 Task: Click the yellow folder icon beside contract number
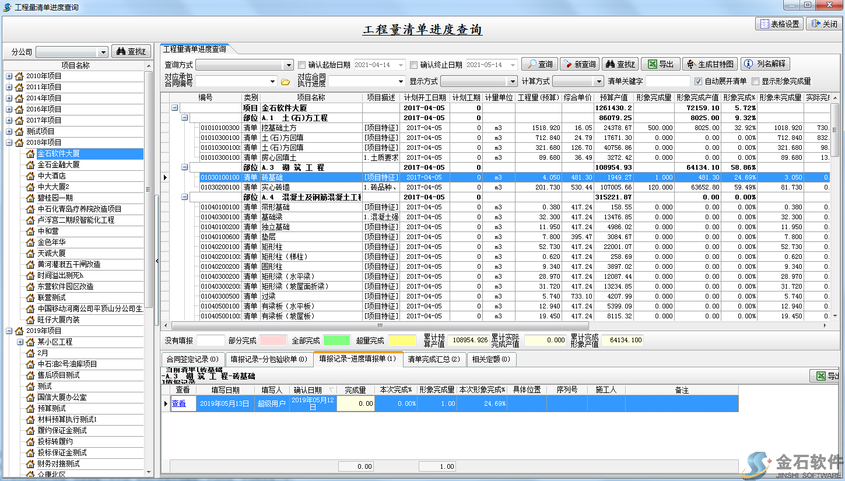pos(285,82)
